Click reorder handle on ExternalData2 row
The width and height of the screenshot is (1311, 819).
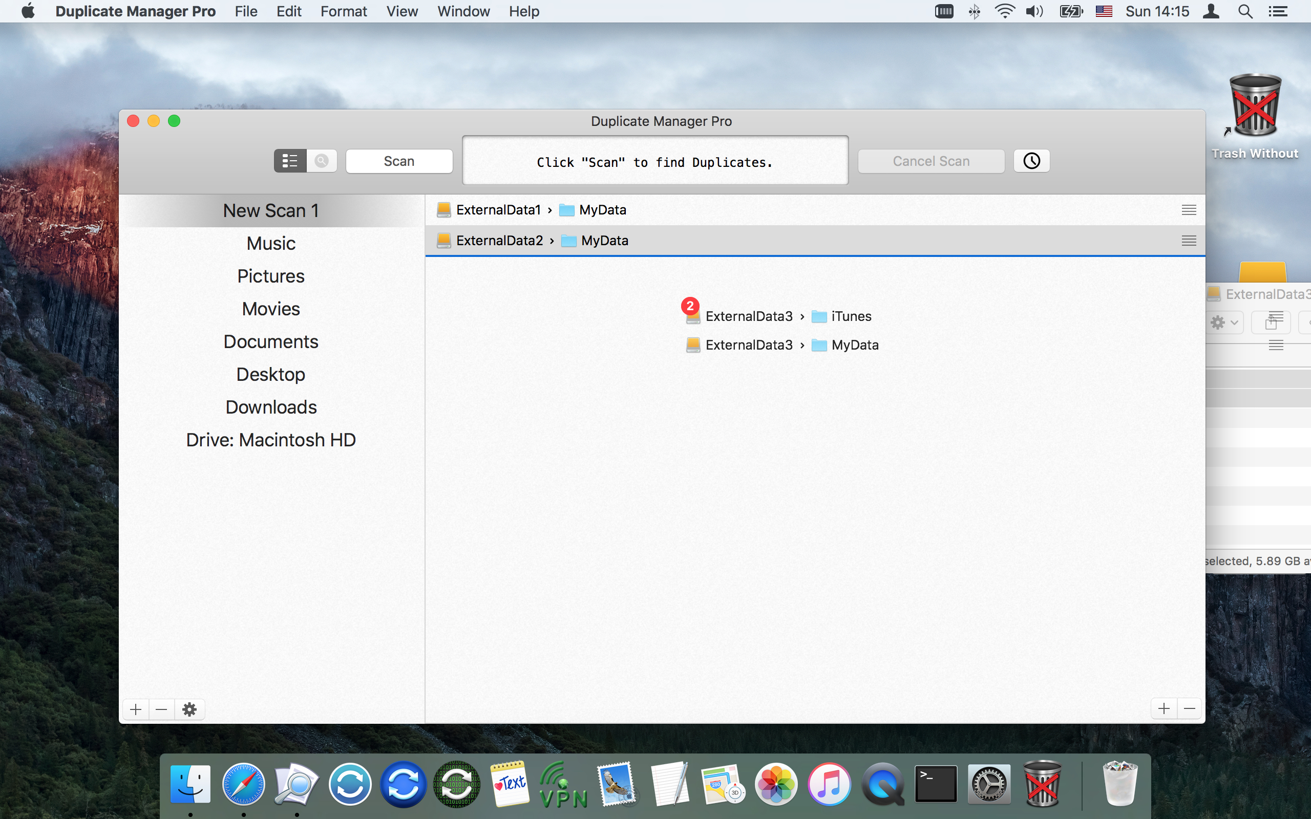pos(1189,241)
